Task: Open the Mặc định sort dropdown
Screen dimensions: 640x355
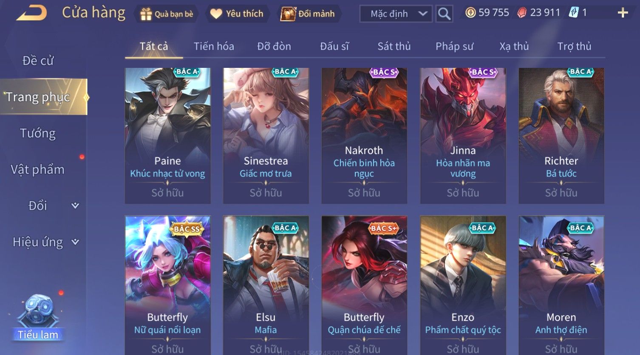Action: (x=396, y=14)
